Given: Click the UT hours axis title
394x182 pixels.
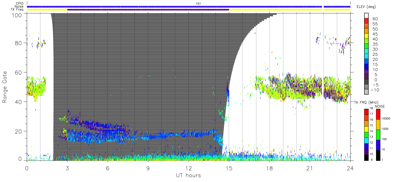Looking at the screenshot, I should [x=188, y=175].
